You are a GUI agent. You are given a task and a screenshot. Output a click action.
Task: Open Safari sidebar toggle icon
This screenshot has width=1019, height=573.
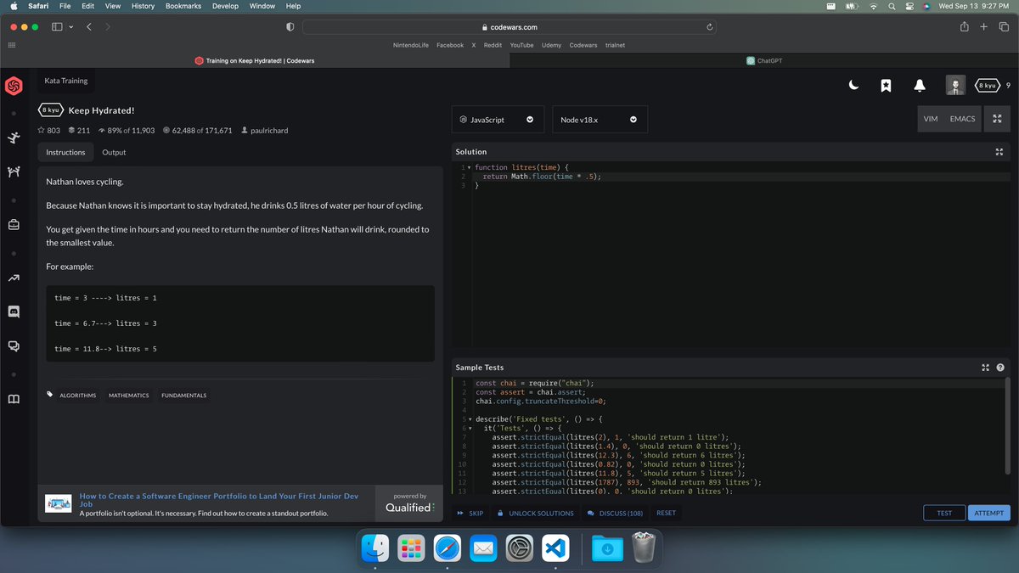pyautogui.click(x=58, y=27)
